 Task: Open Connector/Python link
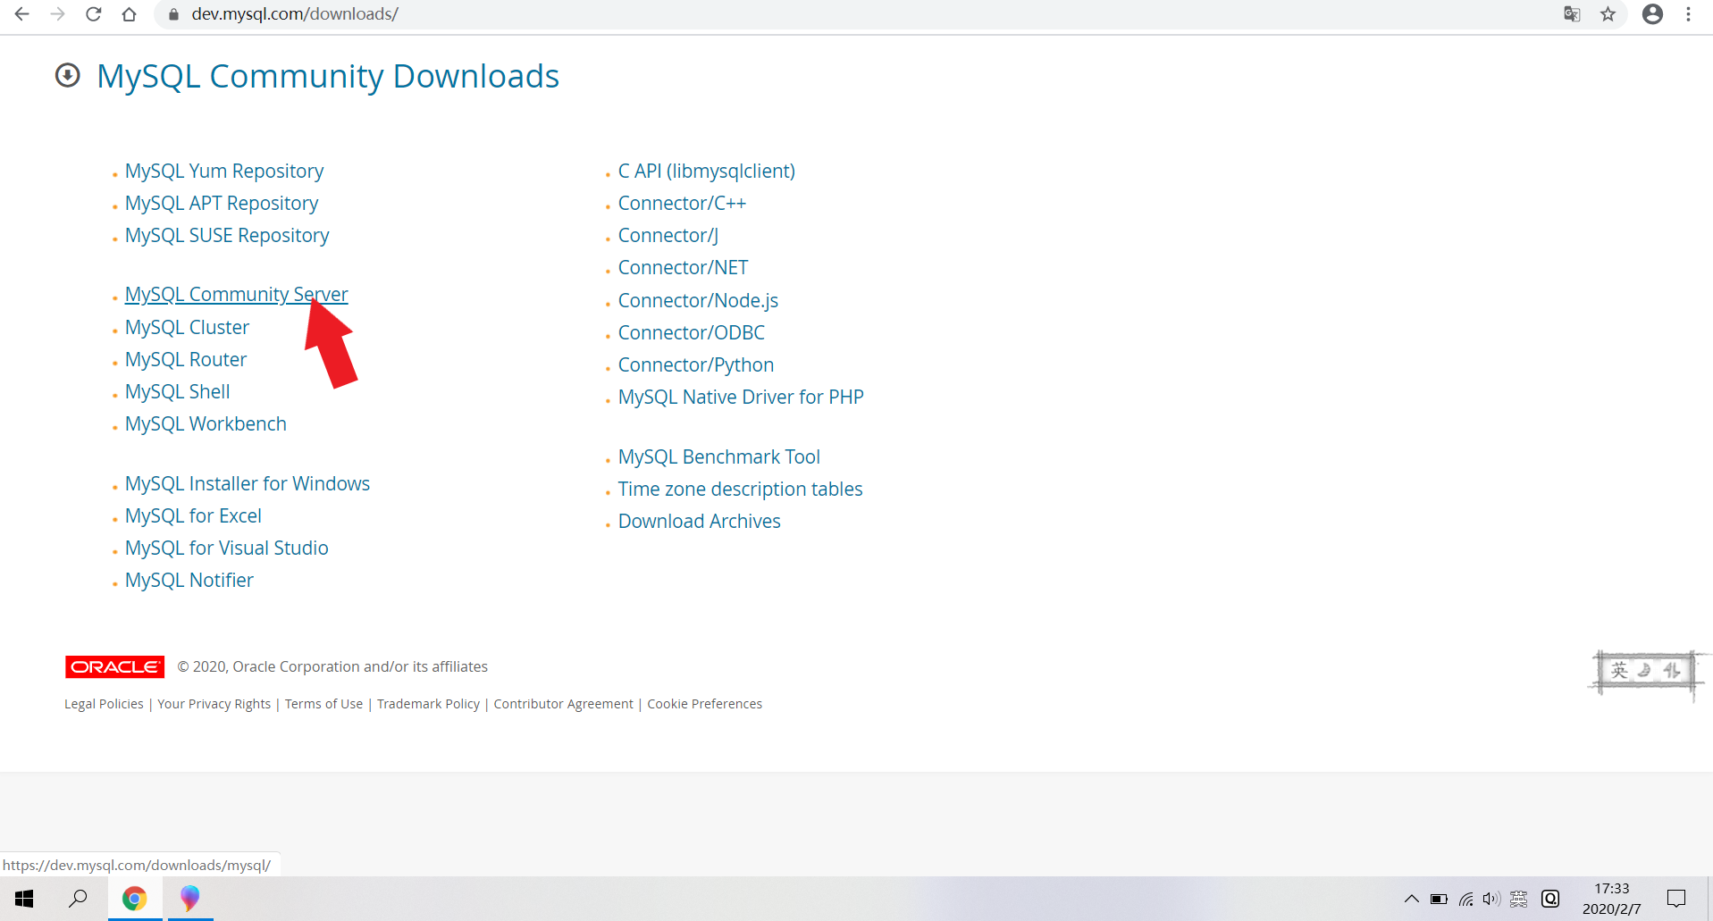click(x=696, y=364)
